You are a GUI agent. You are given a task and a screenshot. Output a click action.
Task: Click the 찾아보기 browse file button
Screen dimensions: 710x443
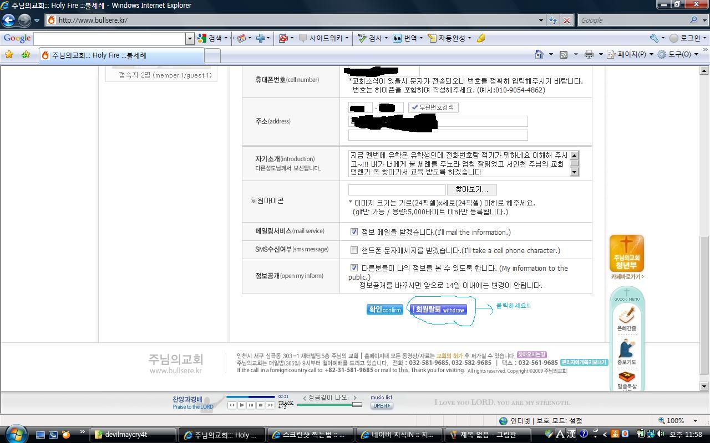click(471, 189)
